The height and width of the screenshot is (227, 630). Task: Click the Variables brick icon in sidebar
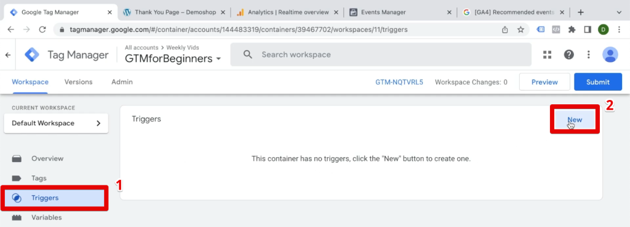(17, 218)
